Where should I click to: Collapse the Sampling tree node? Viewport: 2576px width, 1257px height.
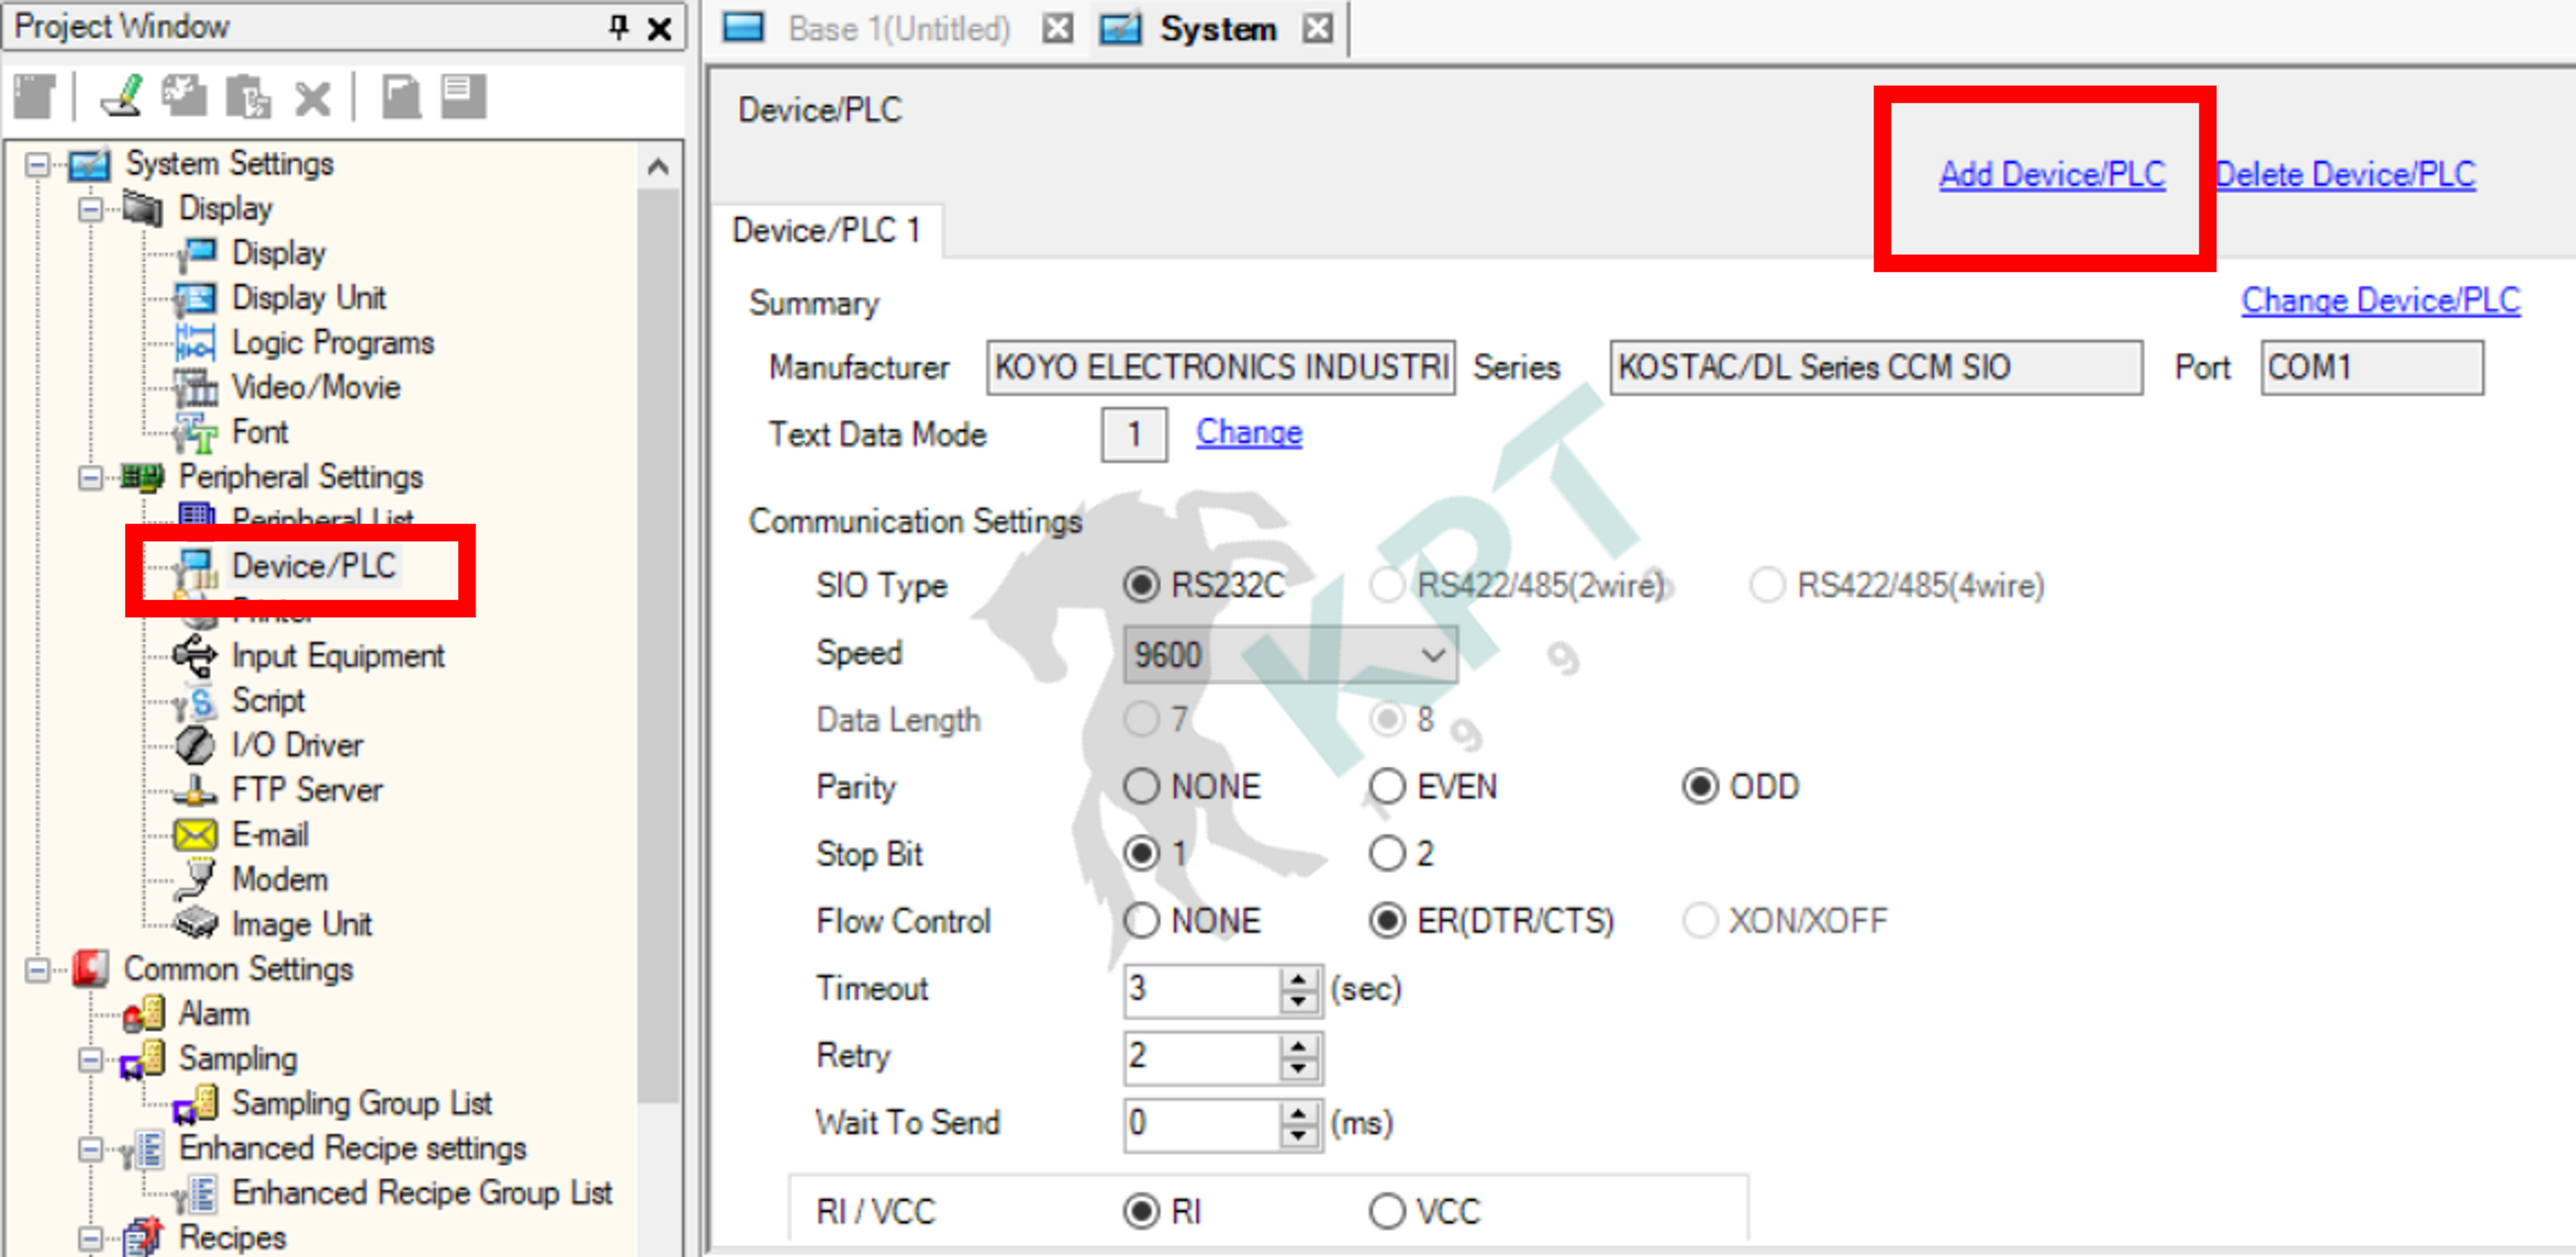(90, 1060)
